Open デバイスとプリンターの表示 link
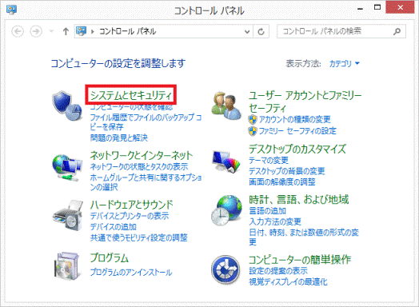 coord(130,216)
